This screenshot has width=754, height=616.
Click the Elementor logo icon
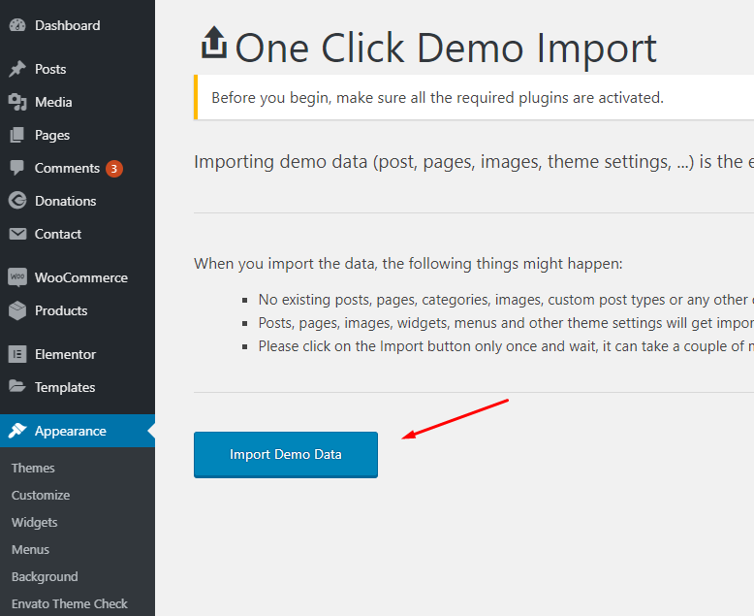pos(17,354)
